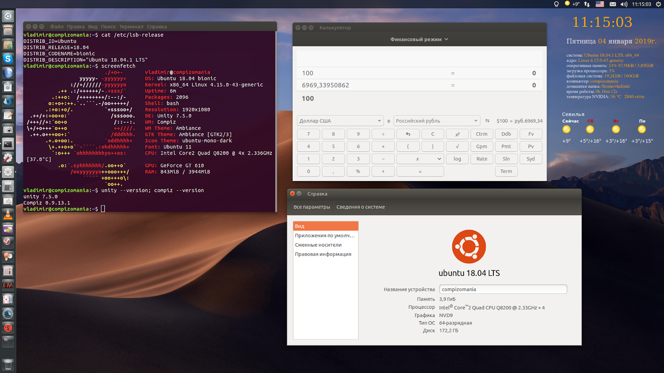Select Приложения по умолчанию in sidebar
This screenshot has height=373, width=664.
pyautogui.click(x=326, y=235)
